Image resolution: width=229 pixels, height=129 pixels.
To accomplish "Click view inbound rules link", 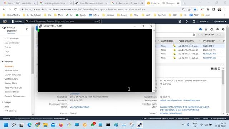I will click(x=174, y=100).
